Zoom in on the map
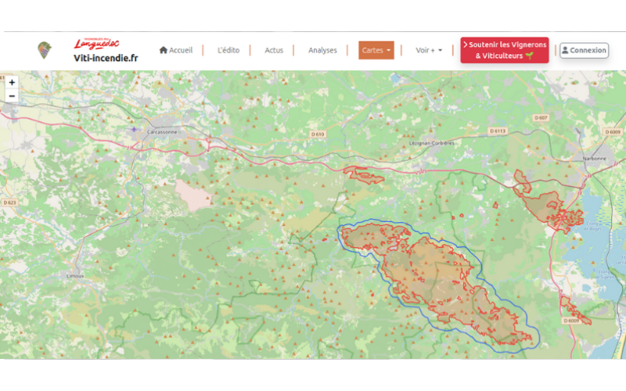 12,83
